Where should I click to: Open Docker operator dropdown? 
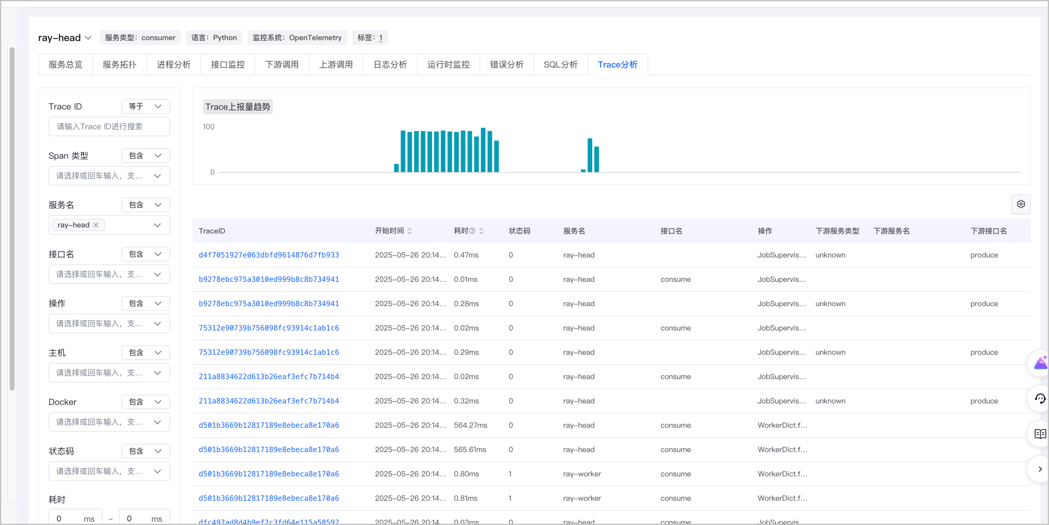tap(145, 402)
